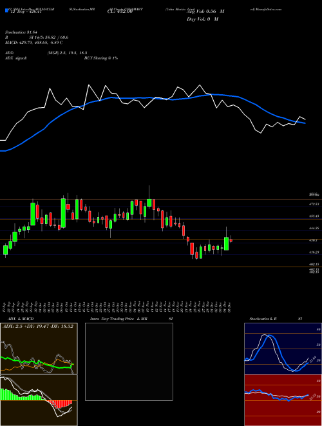322x426 pixels.
Task: Click the 'Day Vol: 0 M' value
Action: (202, 19)
